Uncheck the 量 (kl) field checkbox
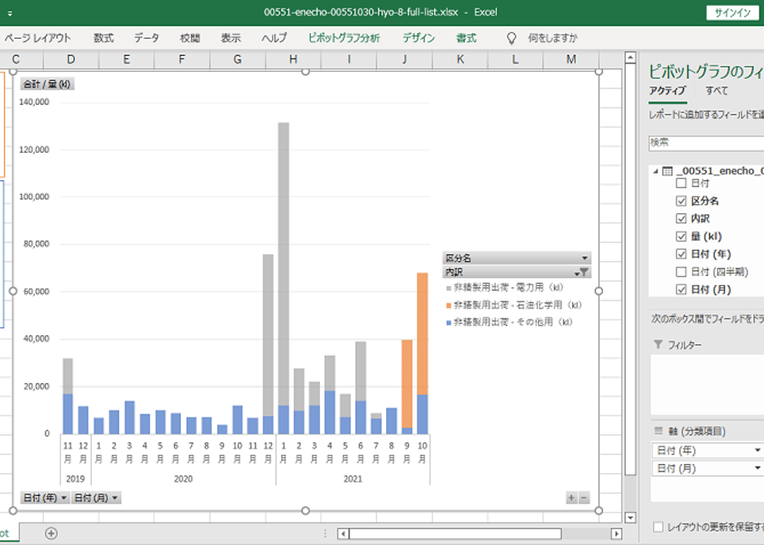The width and height of the screenshot is (764, 545). 681,236
